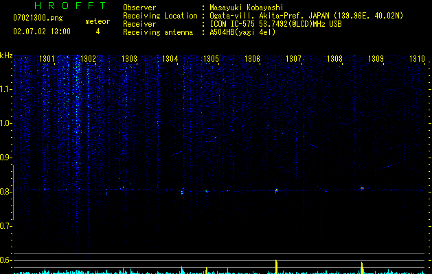Screen dimensions: 432x274
Task: Click the date stamp 02.07.02 13:00
Action: (x=42, y=32)
